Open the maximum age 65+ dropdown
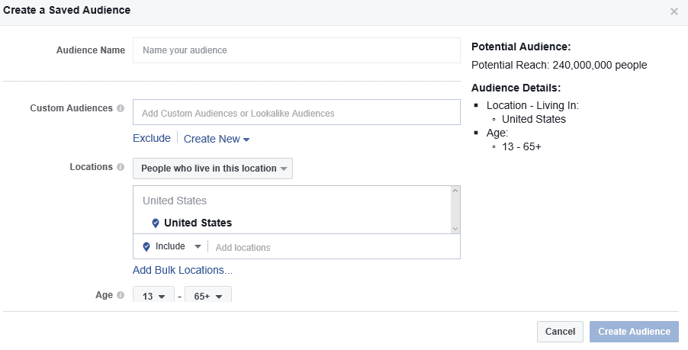This screenshot has height=350, width=688. 207,296
